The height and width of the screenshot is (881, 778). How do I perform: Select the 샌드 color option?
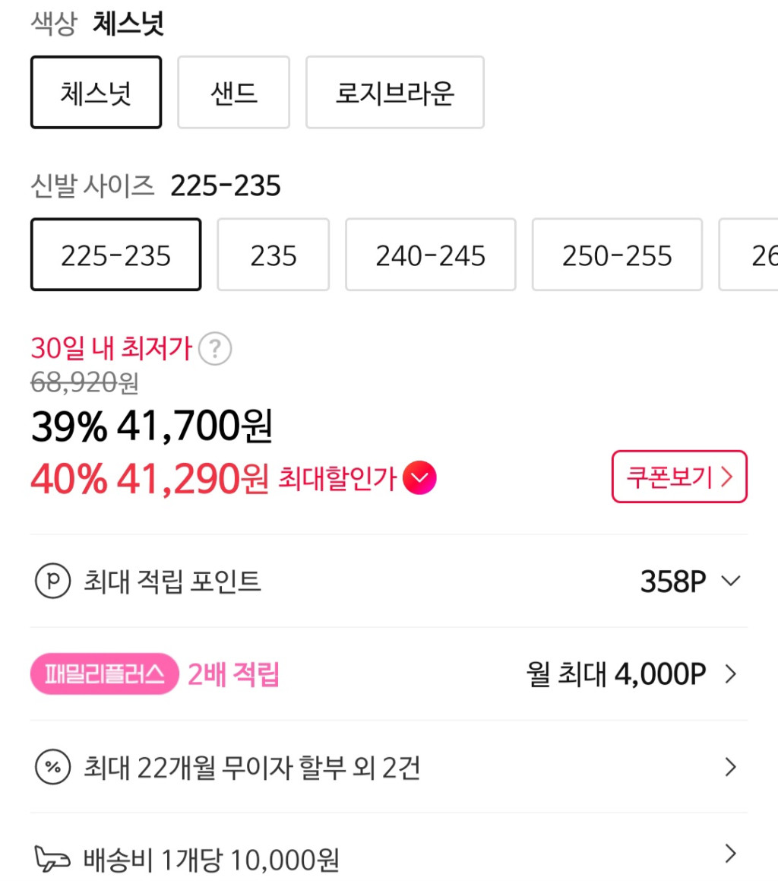[233, 93]
